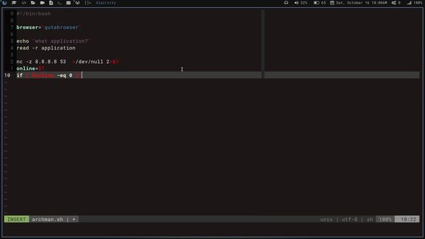The image size is (425, 239).
Task: Click the tiling layout indicator symbol
Action: pyautogui.click(x=88, y=3)
